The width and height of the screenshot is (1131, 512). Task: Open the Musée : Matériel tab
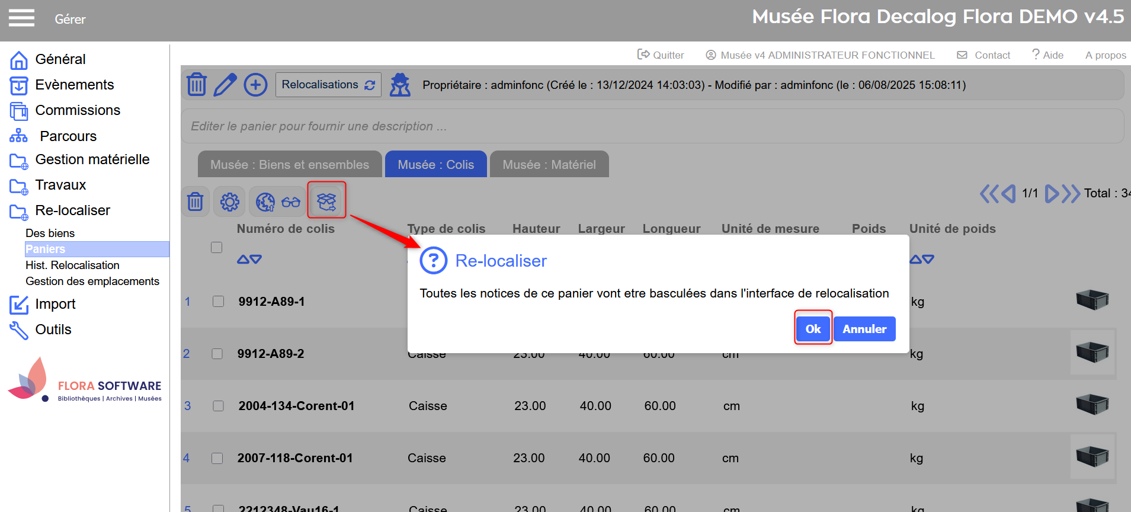(x=549, y=165)
